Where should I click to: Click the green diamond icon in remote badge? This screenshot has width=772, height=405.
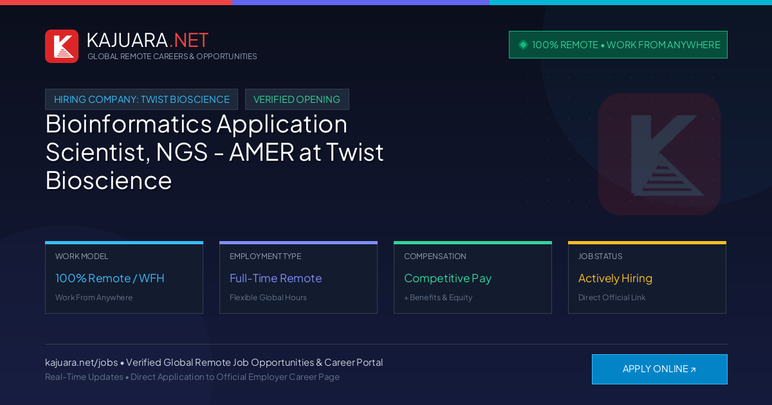[x=523, y=45]
